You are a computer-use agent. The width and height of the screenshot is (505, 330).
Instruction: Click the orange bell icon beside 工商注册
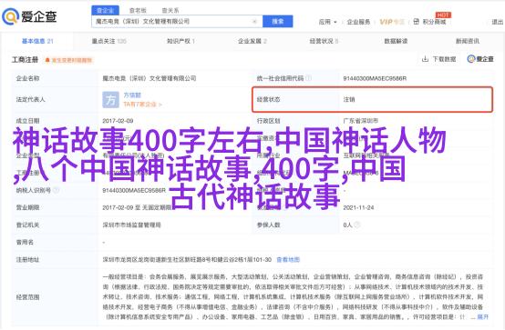tap(47, 60)
